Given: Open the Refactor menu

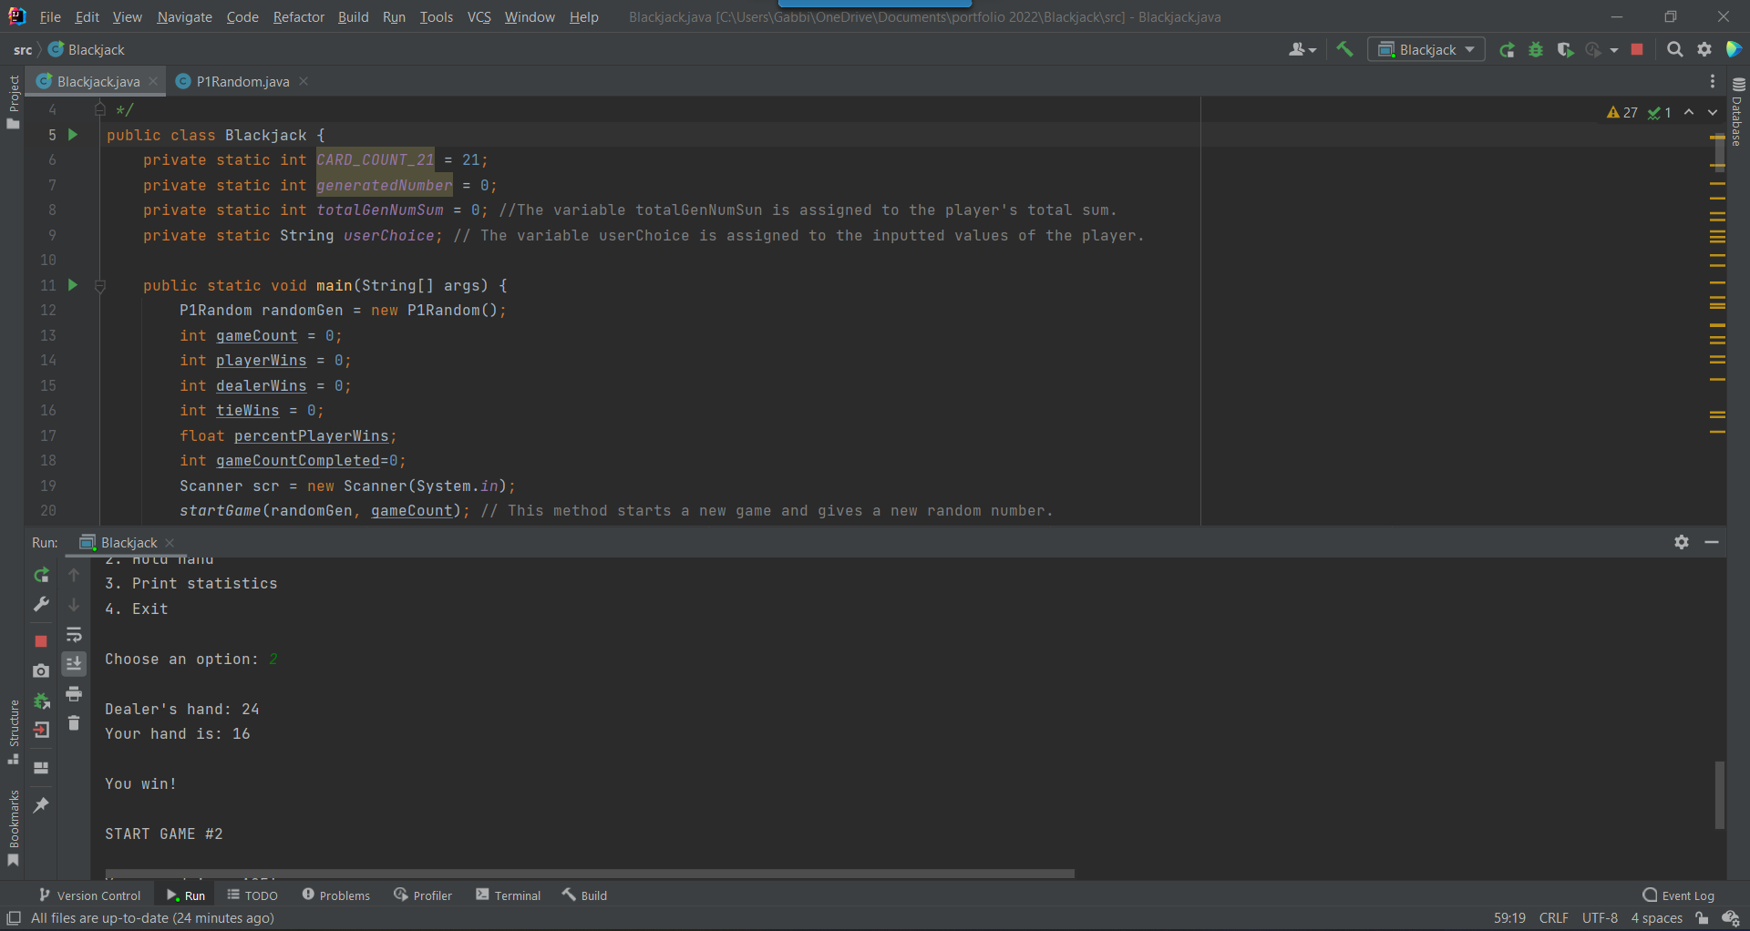Looking at the screenshot, I should (298, 16).
